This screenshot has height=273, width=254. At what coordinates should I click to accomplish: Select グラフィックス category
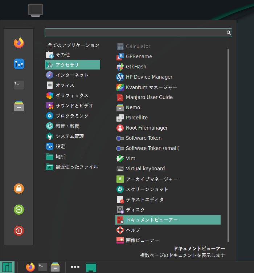pos(73,95)
